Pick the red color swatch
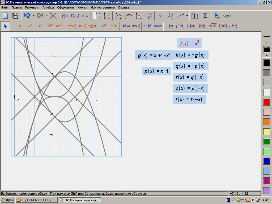This screenshot has height=204, width=272. pyautogui.click(x=267, y=102)
